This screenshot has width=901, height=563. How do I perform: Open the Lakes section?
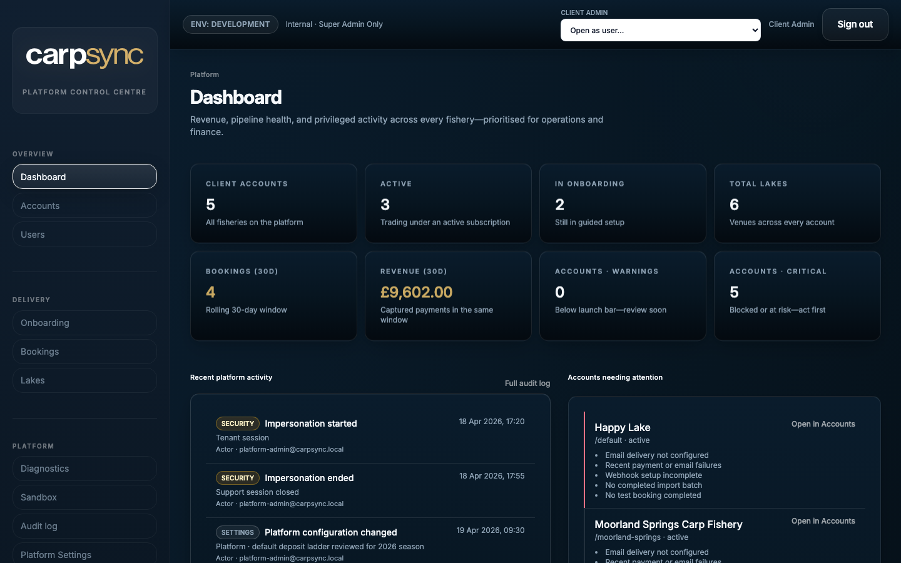84,380
